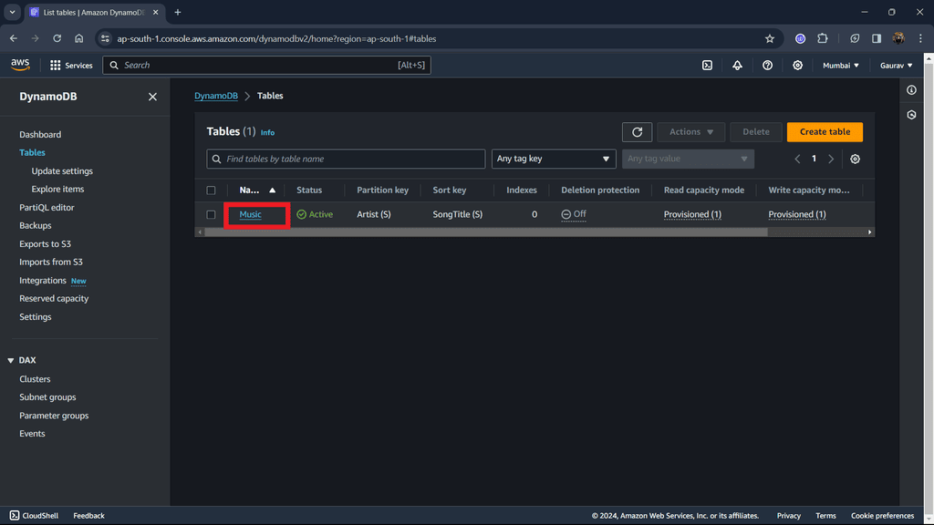Open the browser side panel icon
The width and height of the screenshot is (934, 525).
877,38
